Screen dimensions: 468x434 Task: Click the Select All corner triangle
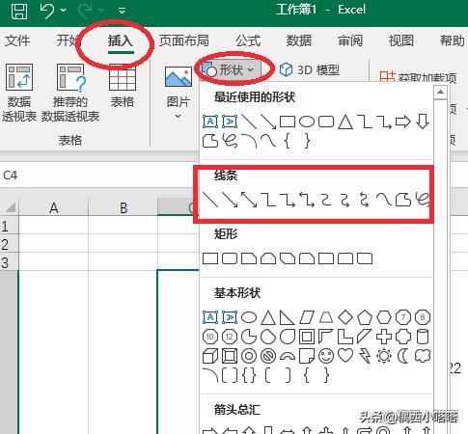click(x=10, y=207)
